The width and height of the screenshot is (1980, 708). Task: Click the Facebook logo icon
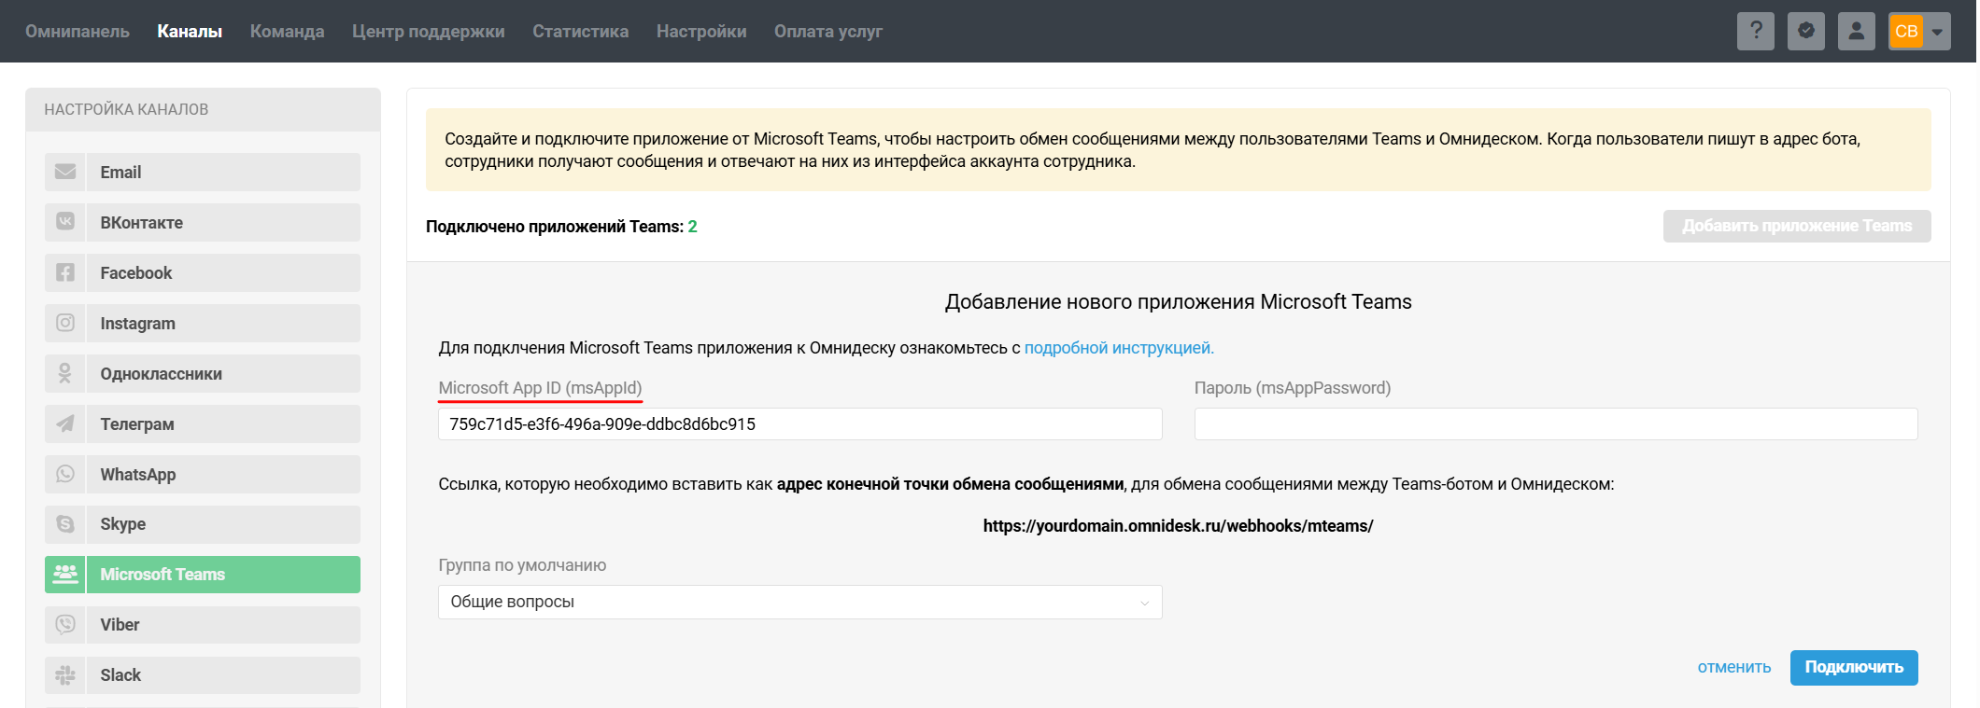[x=65, y=272]
